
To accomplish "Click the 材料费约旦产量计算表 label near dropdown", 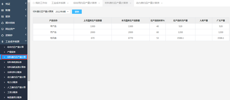I will 43,11.
